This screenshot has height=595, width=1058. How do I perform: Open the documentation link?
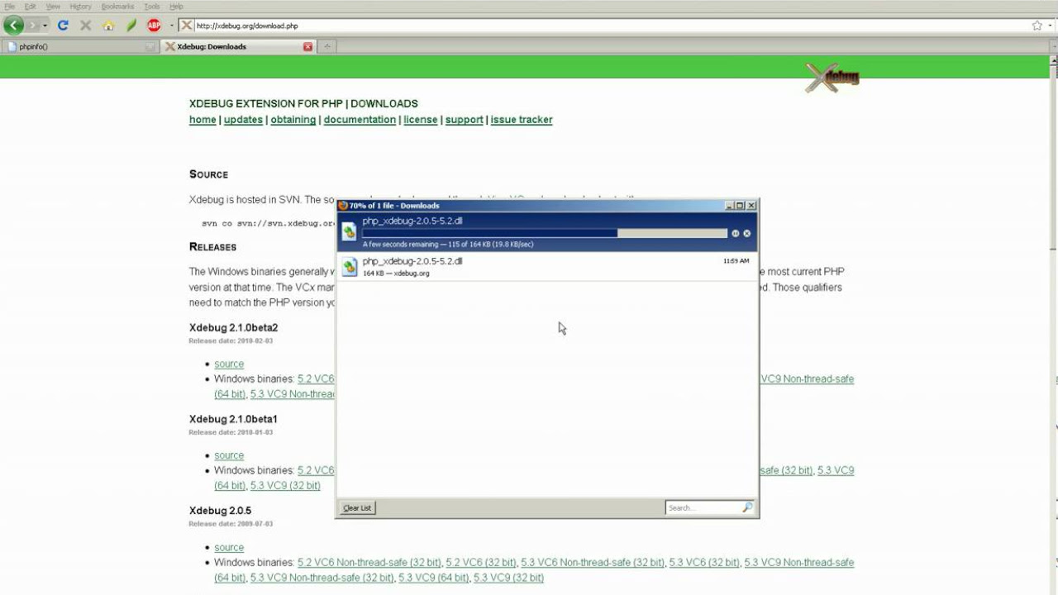point(360,120)
